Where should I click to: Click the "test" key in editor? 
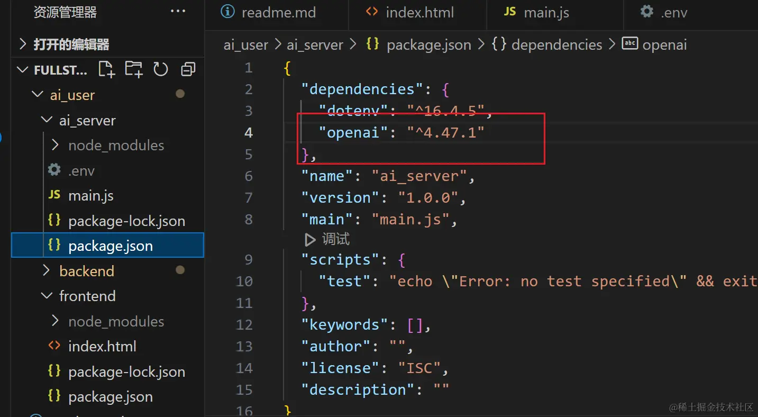(344, 281)
